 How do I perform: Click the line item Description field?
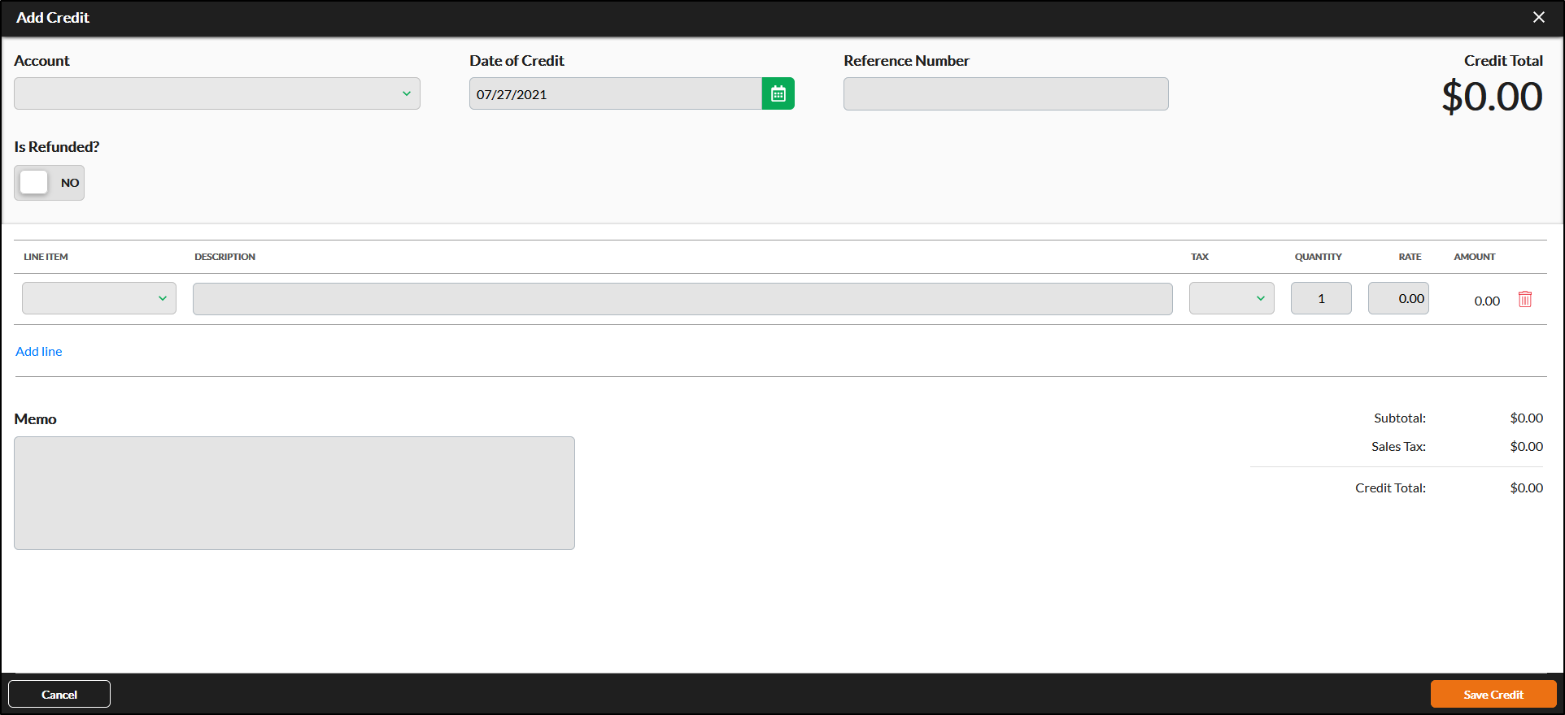click(682, 298)
